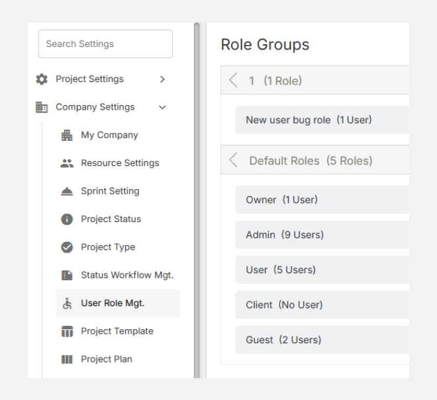Click the Company Settings building icon
437x400 pixels.
(38, 107)
